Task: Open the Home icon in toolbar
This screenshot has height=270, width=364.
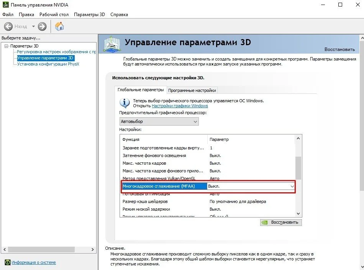Action: click(59, 26)
